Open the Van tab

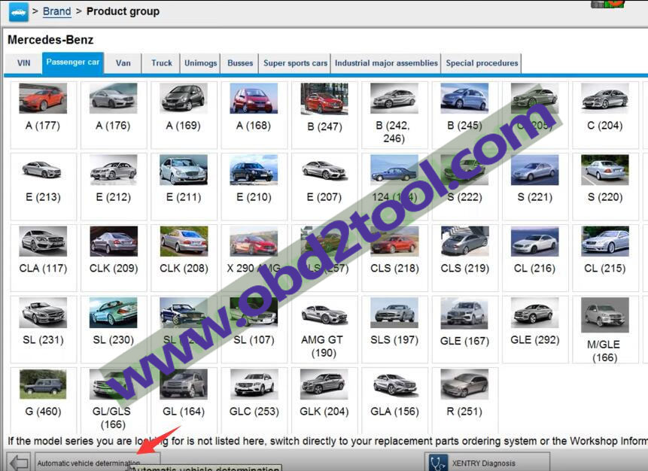click(123, 63)
